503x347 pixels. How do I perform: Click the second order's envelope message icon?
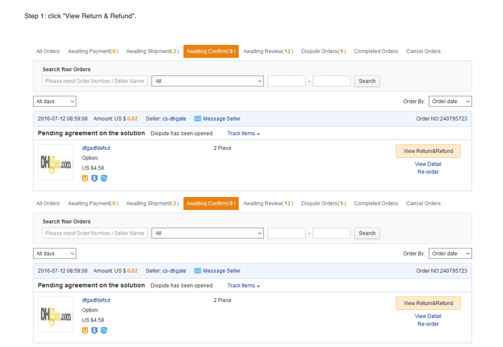click(197, 270)
